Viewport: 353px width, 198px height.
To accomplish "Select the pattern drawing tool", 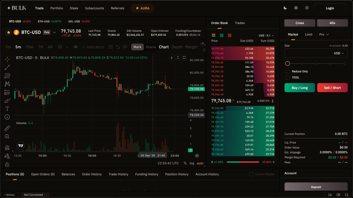I will coord(7,84).
